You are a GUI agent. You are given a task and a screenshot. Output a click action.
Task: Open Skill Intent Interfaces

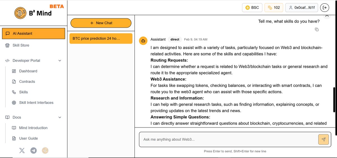[37, 103]
